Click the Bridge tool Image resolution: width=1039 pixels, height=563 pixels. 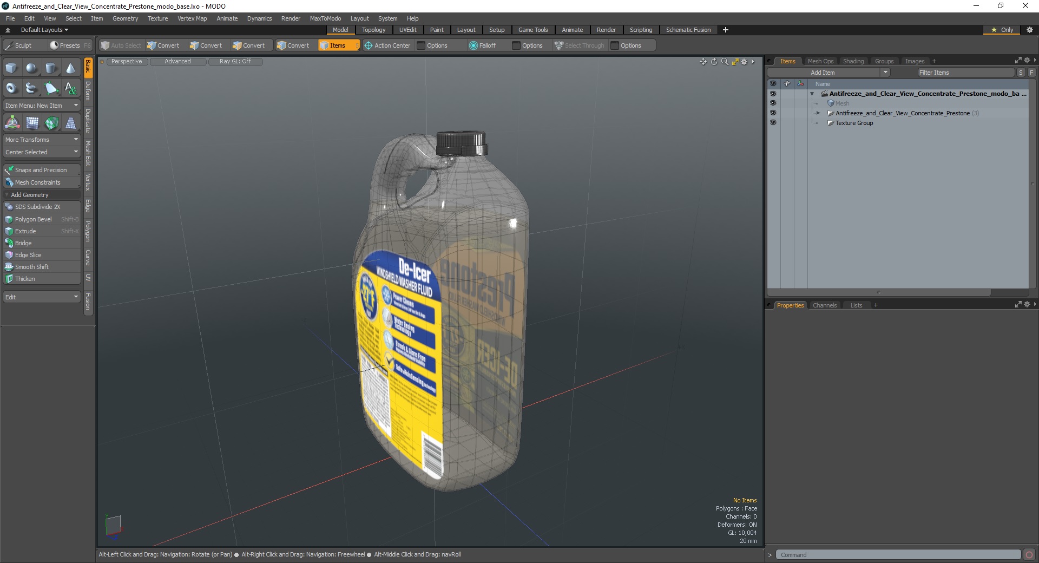[x=42, y=243]
